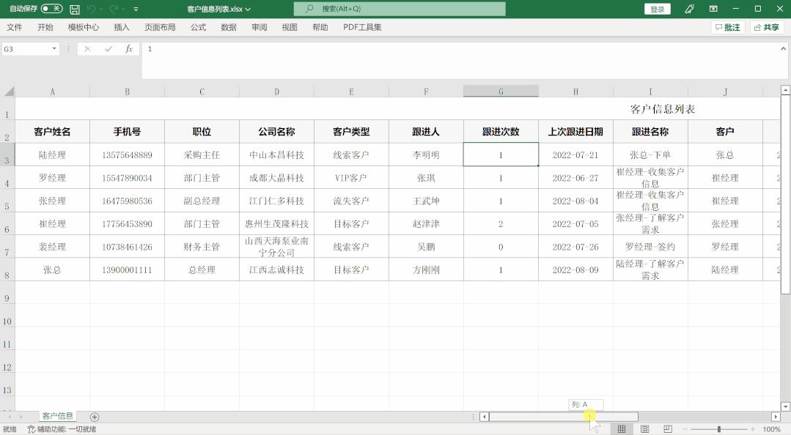Expand the Name Box dropdown arrow
791x435 pixels.
[54, 49]
